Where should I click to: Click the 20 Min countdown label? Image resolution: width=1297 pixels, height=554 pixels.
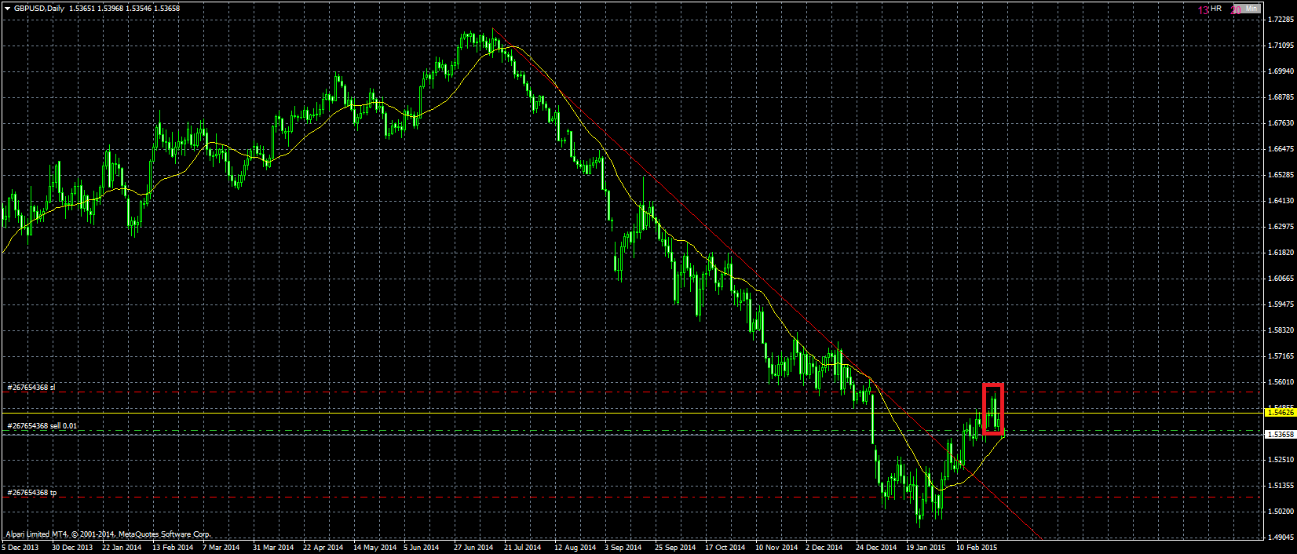(1245, 9)
